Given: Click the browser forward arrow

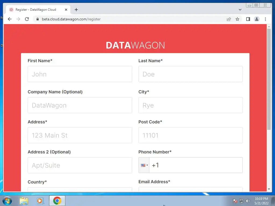Looking at the screenshot, I should click(x=18, y=19).
